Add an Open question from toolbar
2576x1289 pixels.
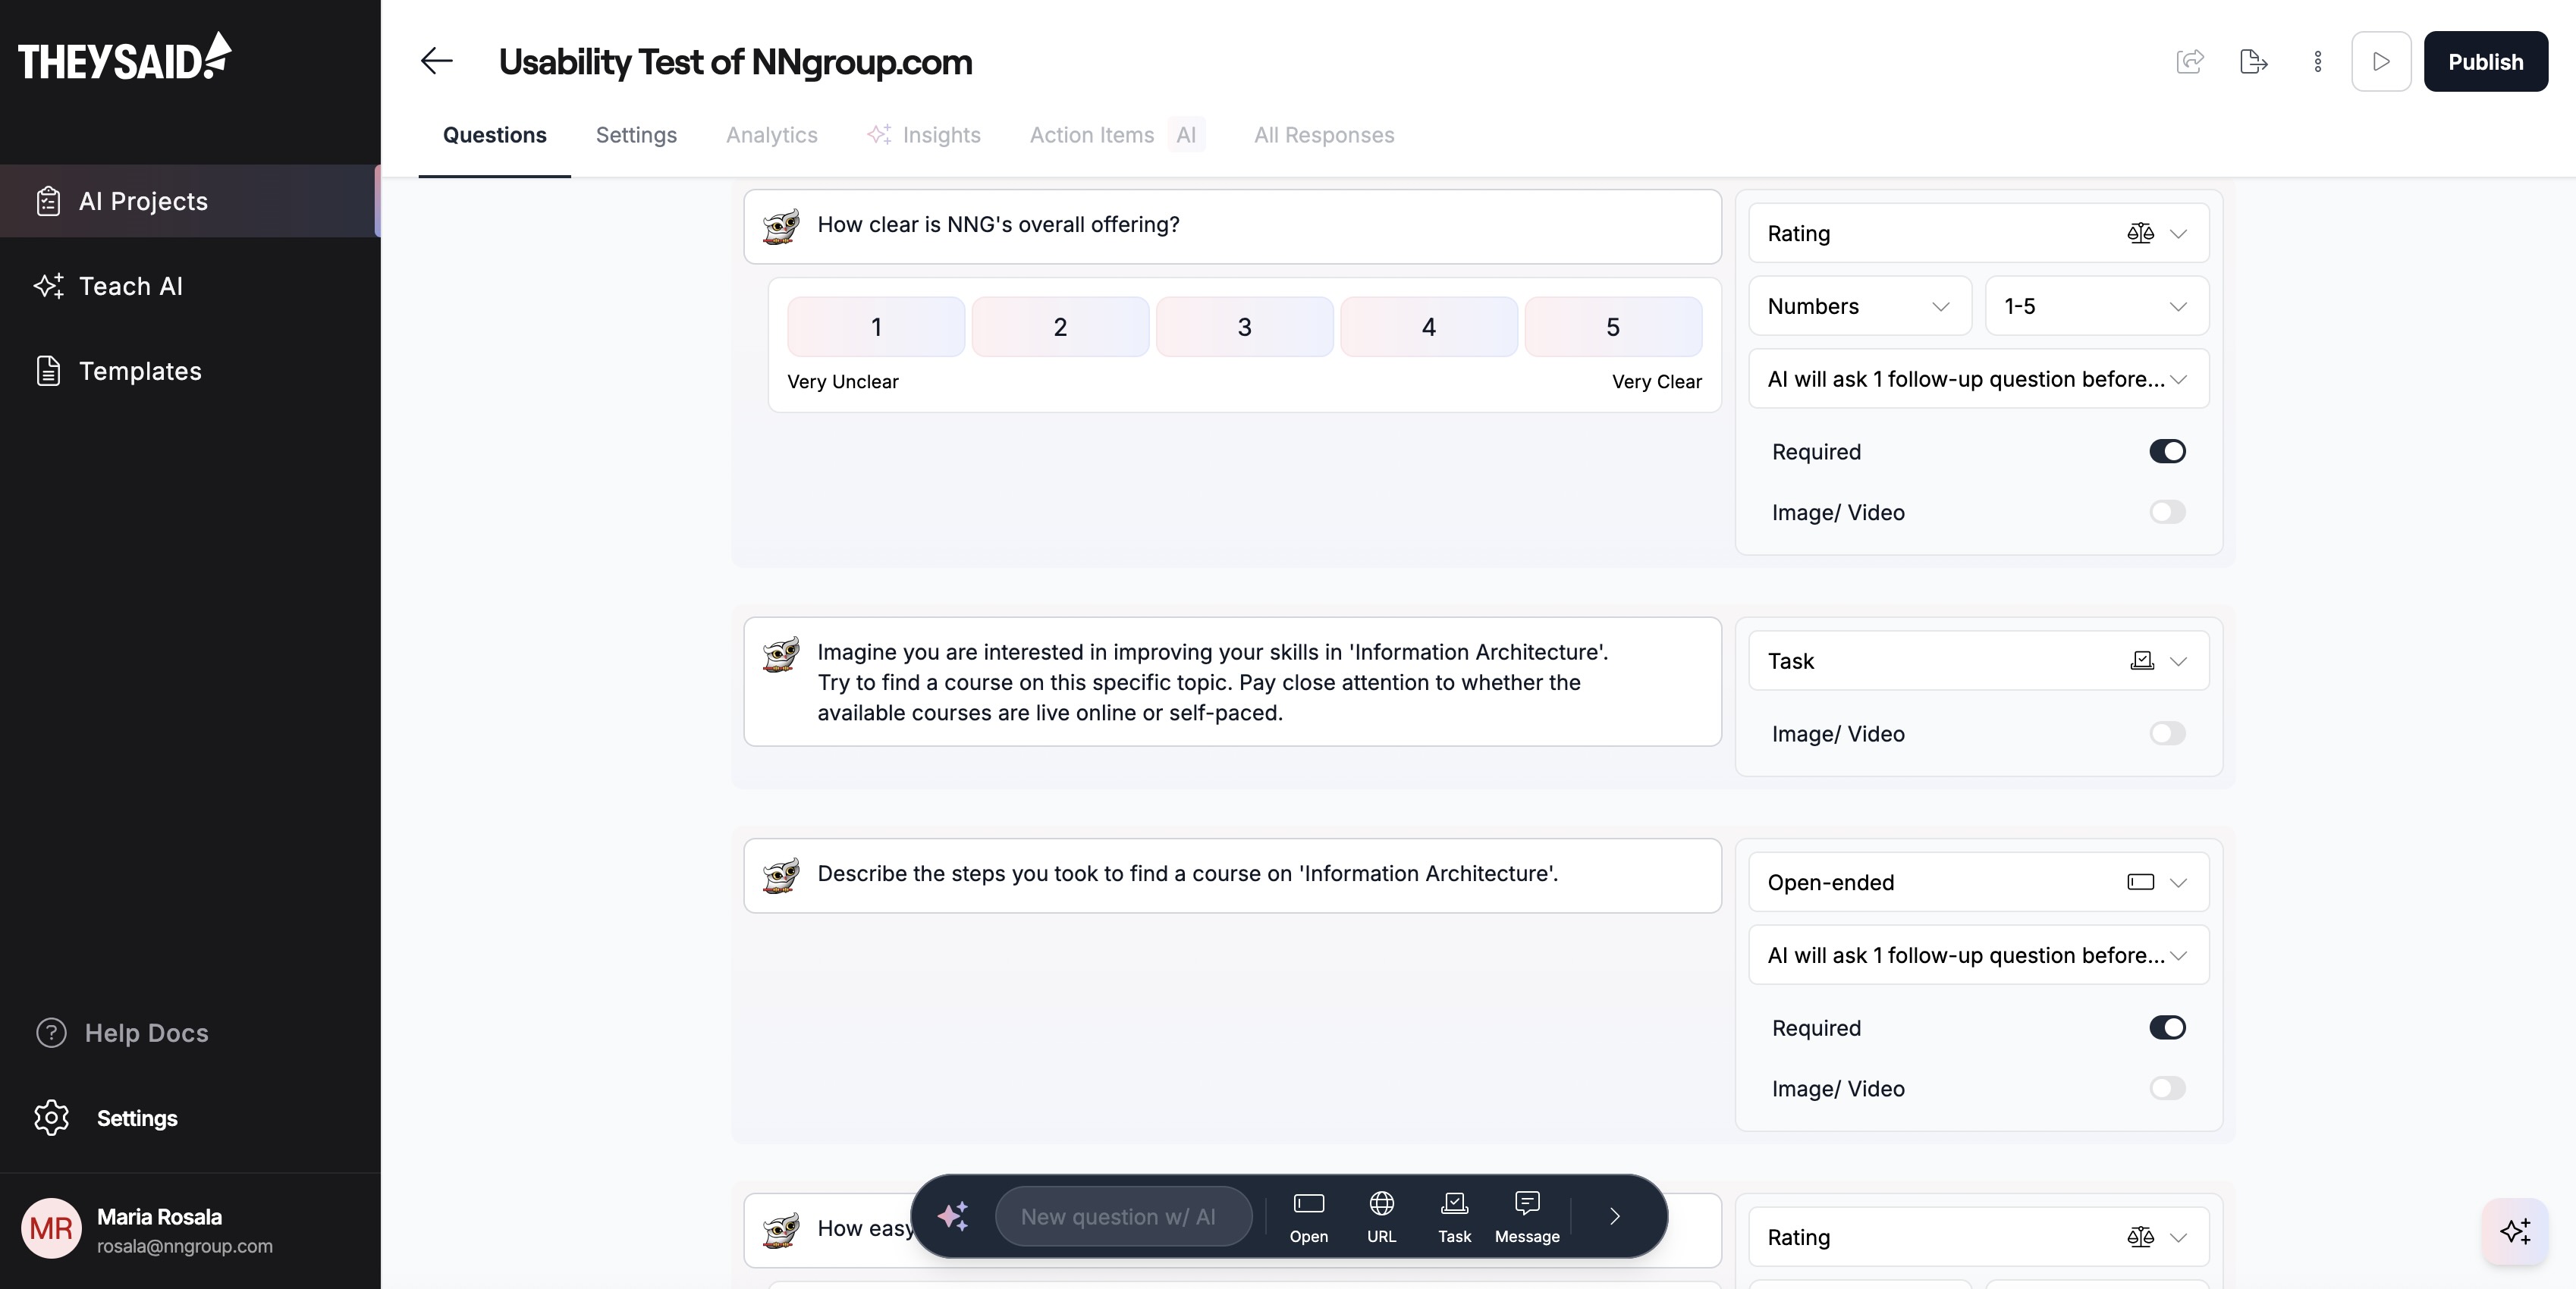pos(1308,1217)
